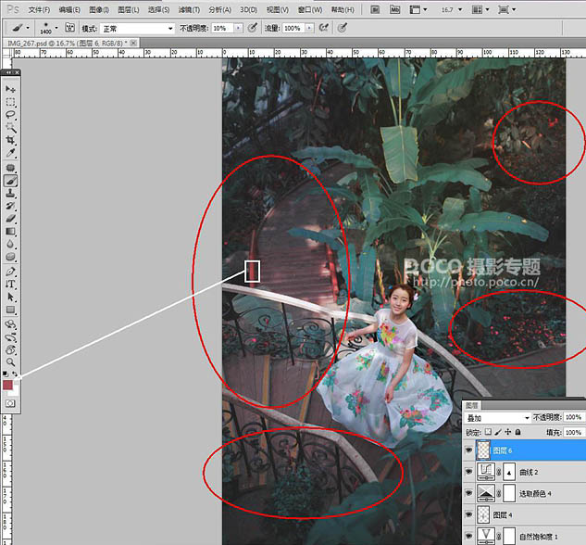Open layer blend mode dropdown 叠加

tap(497, 417)
